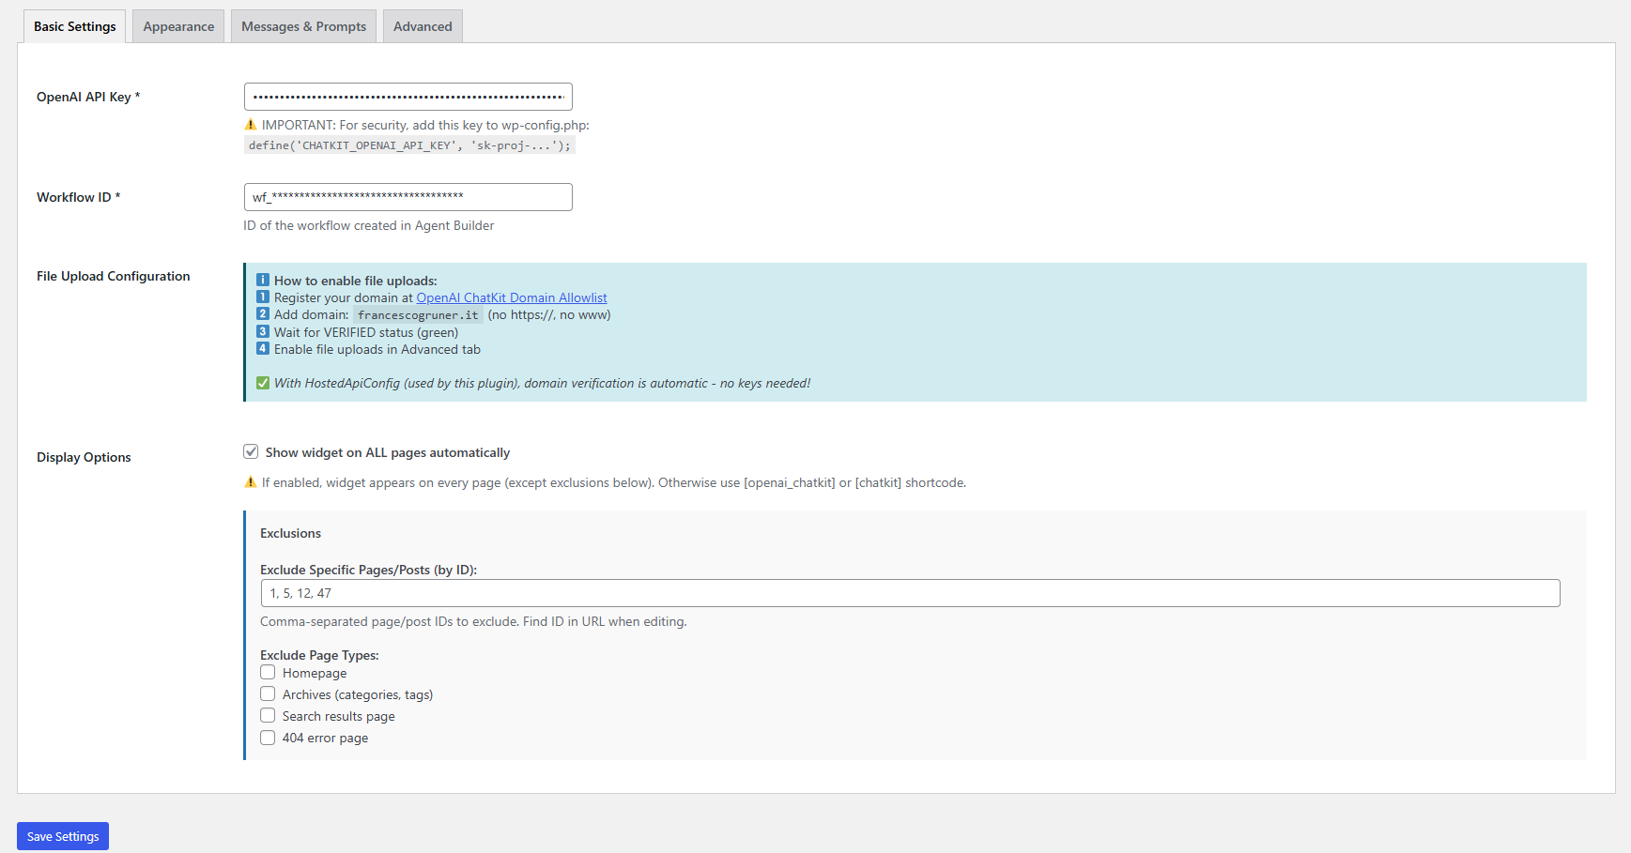This screenshot has height=853, width=1631.
Task: Click step 4 icon beside Enable file uploads
Action: point(263,348)
